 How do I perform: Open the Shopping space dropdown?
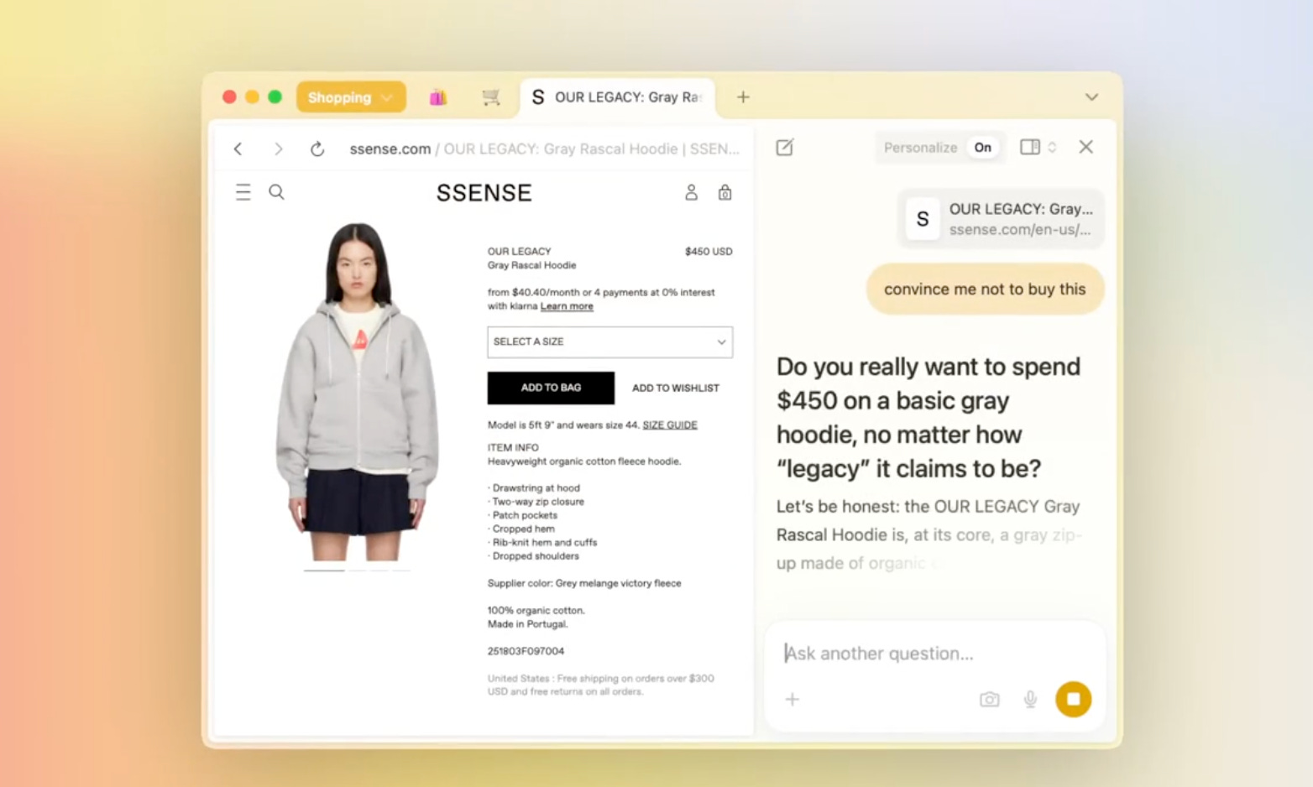click(x=351, y=97)
